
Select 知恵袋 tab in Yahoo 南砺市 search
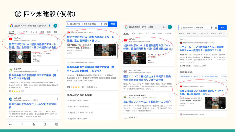pyautogui.click(x=213, y=34)
